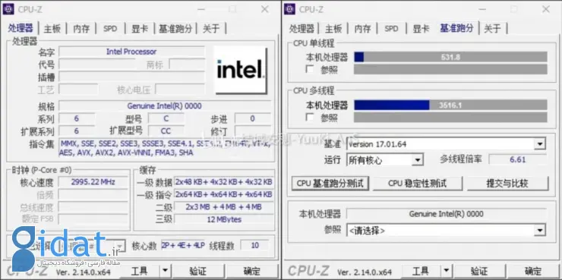
Task: Open 主板 tab in right window
Action: pos(333,29)
